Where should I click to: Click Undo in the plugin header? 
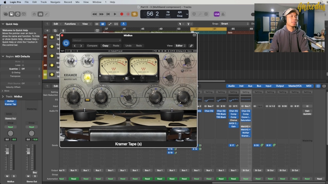[x=128, y=46]
